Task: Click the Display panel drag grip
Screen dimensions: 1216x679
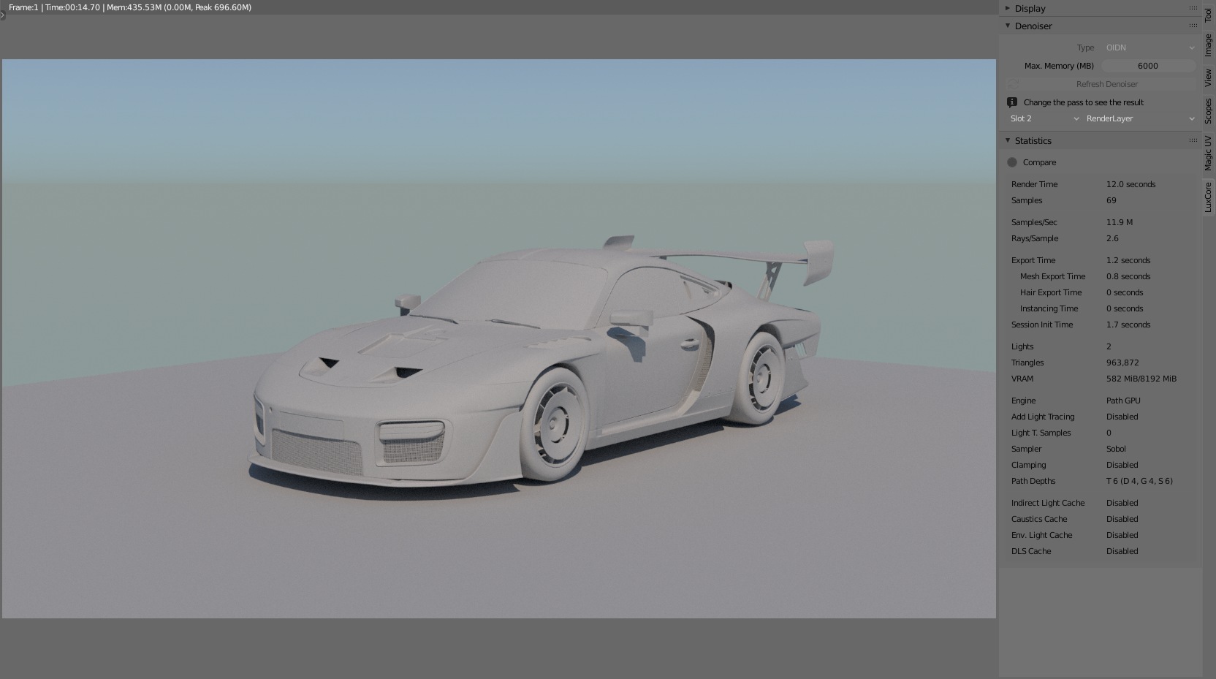Action: 1193,9
